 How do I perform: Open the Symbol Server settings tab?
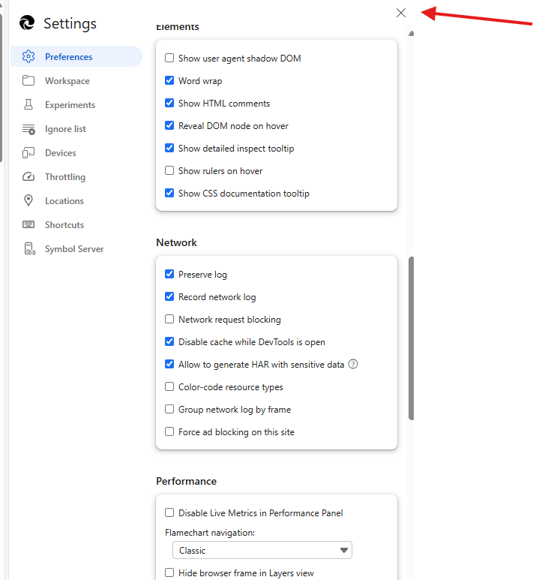tap(73, 249)
